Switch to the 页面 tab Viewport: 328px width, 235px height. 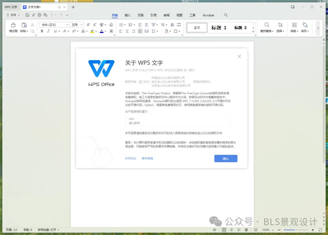(x=141, y=15)
